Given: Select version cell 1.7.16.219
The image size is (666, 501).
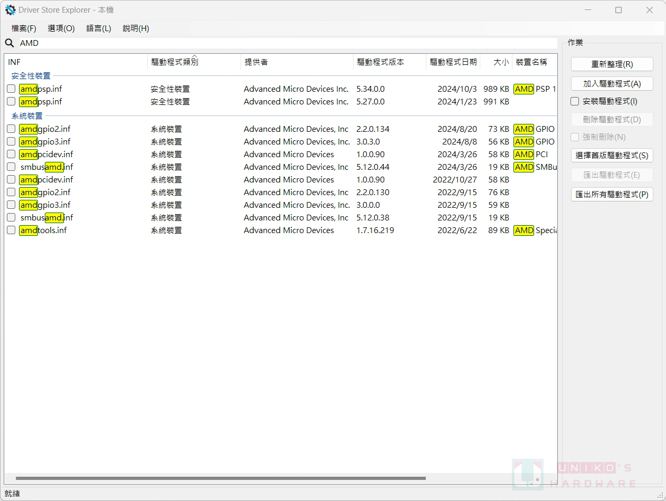Looking at the screenshot, I should coord(375,230).
